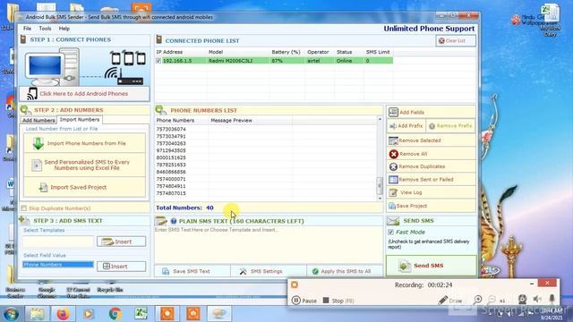Enable Skip Duplicate Number(s) checkbox
573x322 pixels.
[x=24, y=208]
